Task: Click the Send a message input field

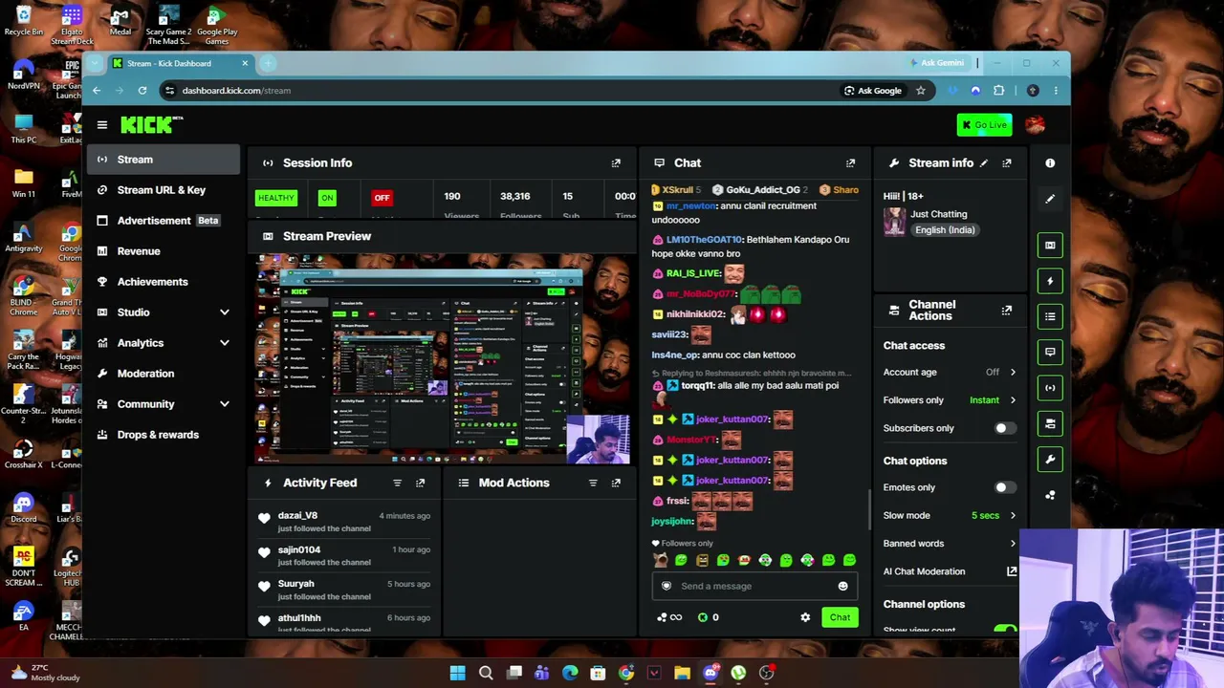Action: [754, 587]
